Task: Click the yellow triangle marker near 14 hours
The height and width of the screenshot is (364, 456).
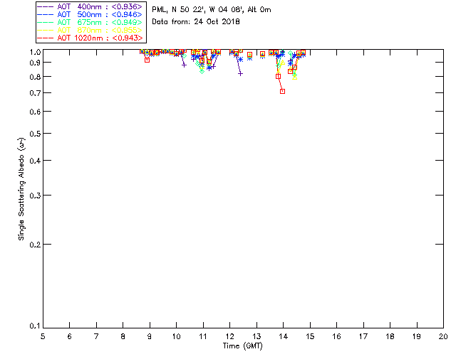Action: pyautogui.click(x=282, y=62)
